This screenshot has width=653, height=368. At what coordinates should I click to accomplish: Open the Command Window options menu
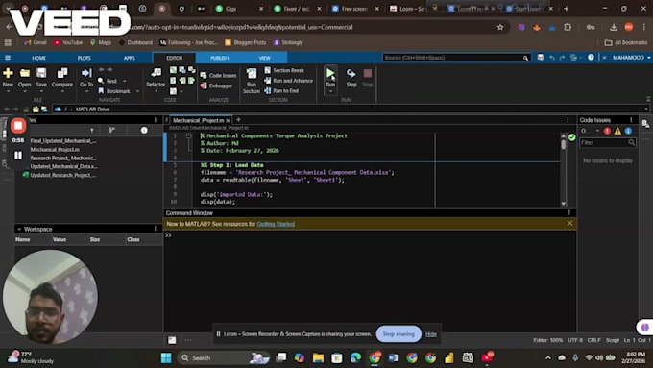coord(568,212)
